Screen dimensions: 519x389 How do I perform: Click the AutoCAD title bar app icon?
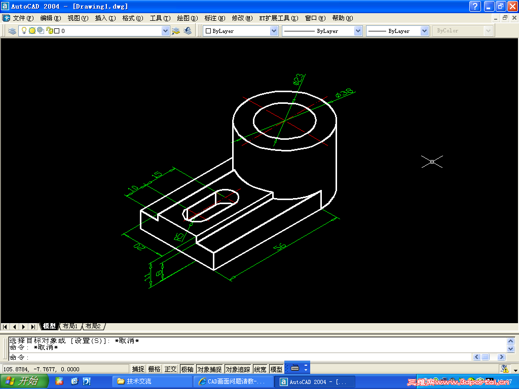click(x=5, y=6)
